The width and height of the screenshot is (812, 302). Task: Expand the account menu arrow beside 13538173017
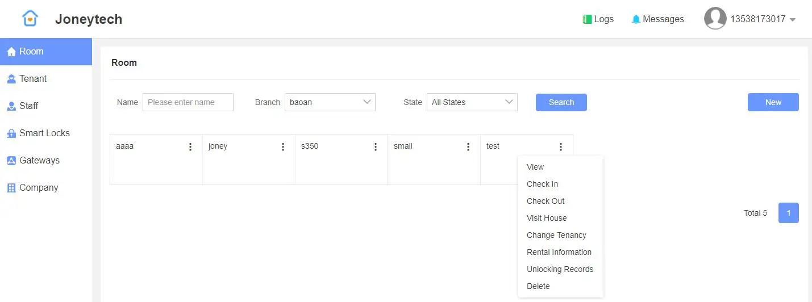tap(793, 20)
